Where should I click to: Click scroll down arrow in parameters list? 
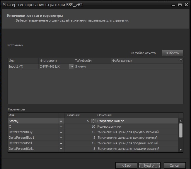coord(181,150)
